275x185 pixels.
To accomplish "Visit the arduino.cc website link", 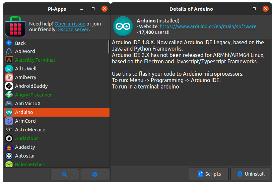I will point(208,26).
